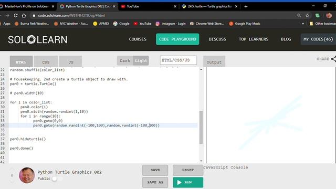336x189 pixels.
Task: Open the Chrome Web Store bookmark
Action: pyautogui.click(x=207, y=24)
